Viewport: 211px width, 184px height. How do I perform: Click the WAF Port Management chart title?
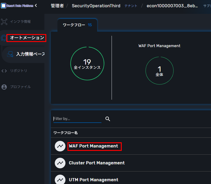click(x=159, y=46)
